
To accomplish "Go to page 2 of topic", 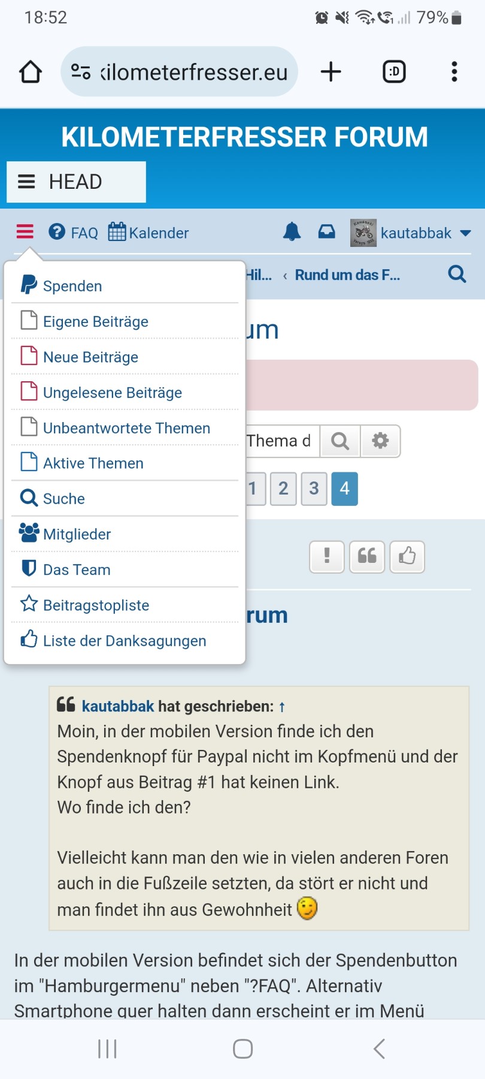I will pos(283,489).
